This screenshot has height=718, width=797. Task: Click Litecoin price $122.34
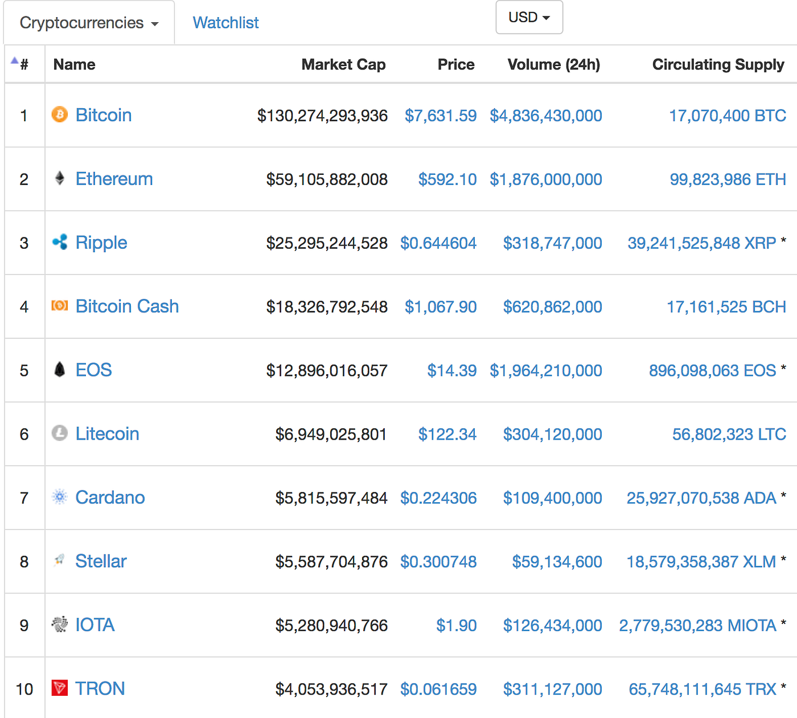(447, 434)
